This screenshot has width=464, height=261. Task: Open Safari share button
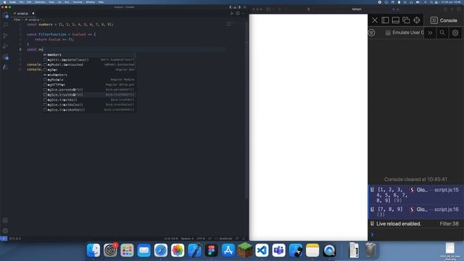tap(445, 9)
